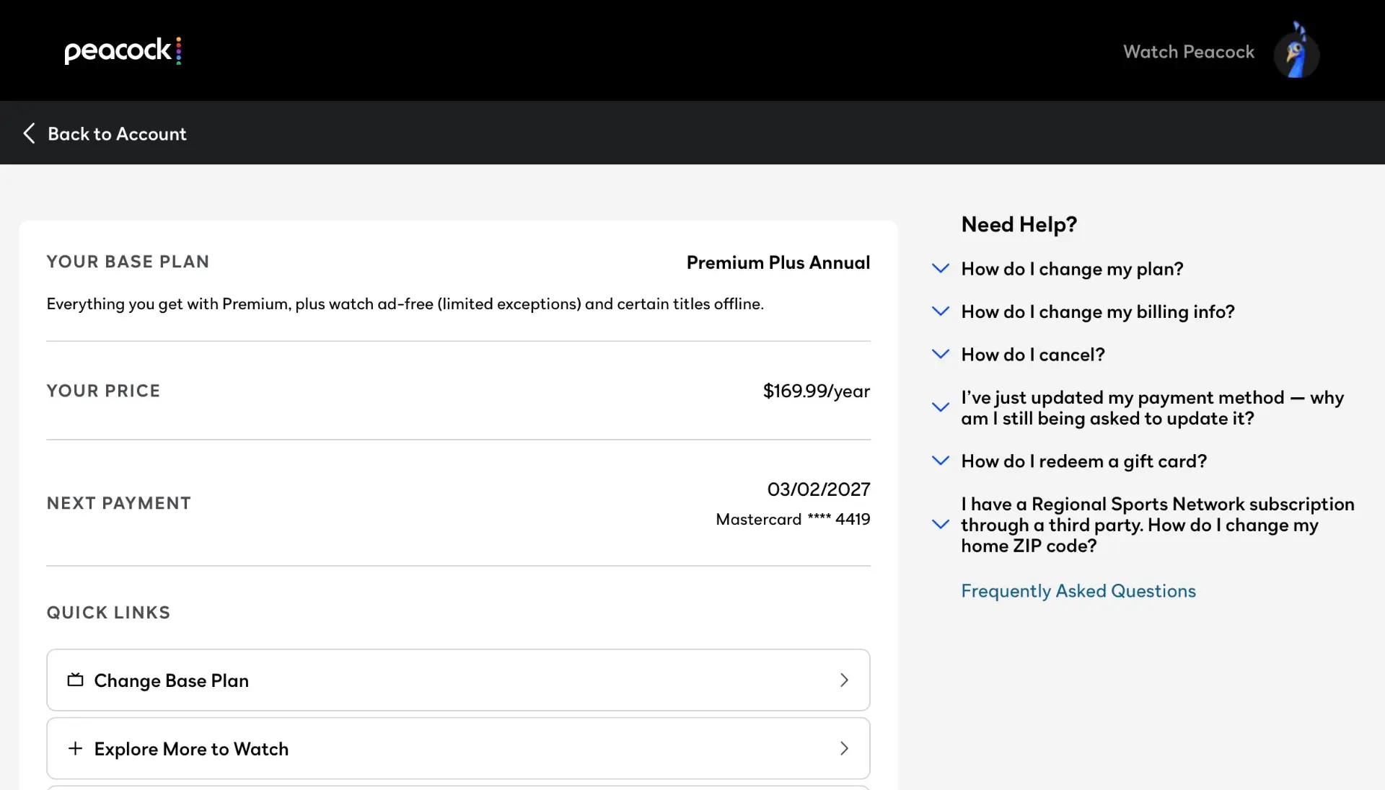Open Explore More to Watch
Image resolution: width=1385 pixels, height=790 pixels.
coord(458,748)
